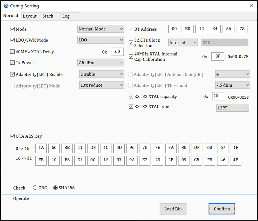Select the CRC check radio button

click(35, 188)
